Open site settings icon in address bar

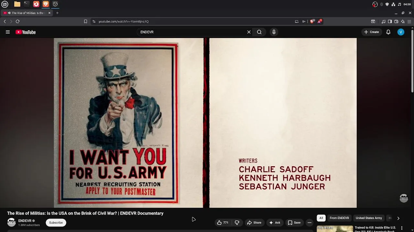94,22
